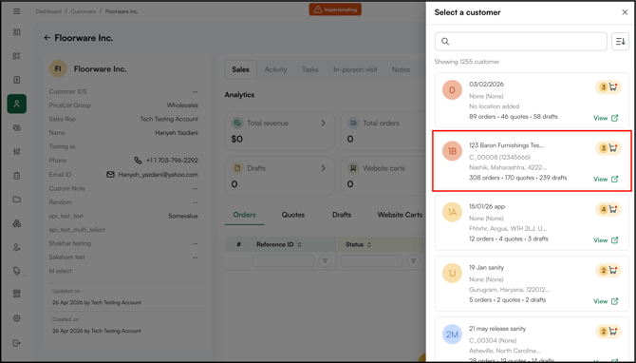Click the customer search input field
This screenshot has height=363, width=636.
click(521, 42)
